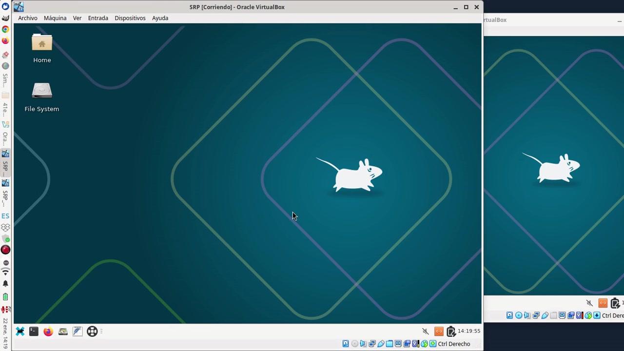This screenshot has height=351, width=624.
Task: Click the optical drive indicator in SRP window
Action: (x=354, y=344)
